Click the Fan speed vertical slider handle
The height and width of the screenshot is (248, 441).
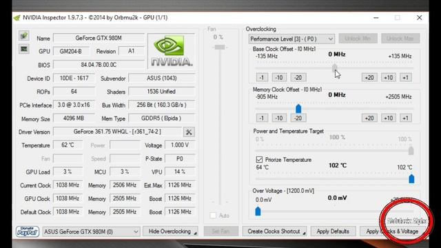(x=220, y=48)
